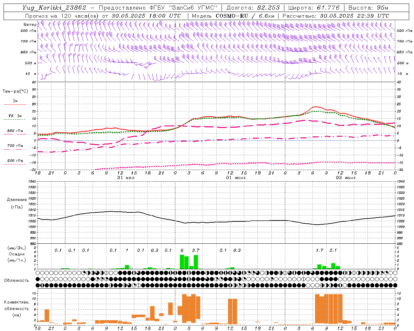Click the 02 июня date label
This screenshot has width=414, height=331.
345,178
